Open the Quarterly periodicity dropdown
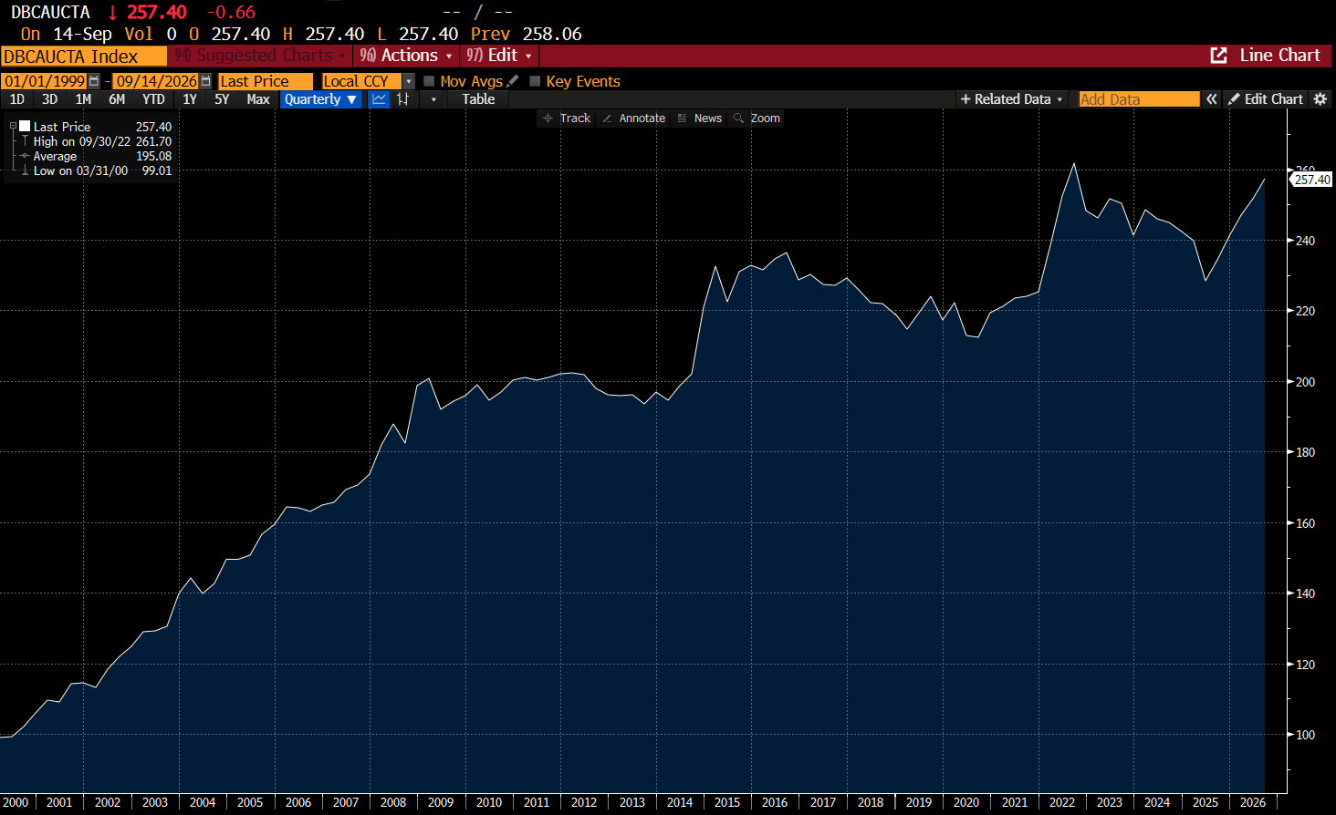The image size is (1336, 815). click(x=320, y=99)
